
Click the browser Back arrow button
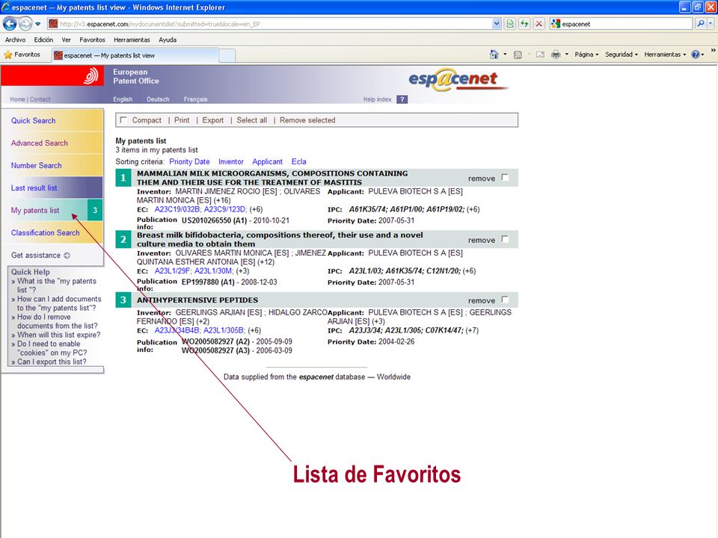10,23
